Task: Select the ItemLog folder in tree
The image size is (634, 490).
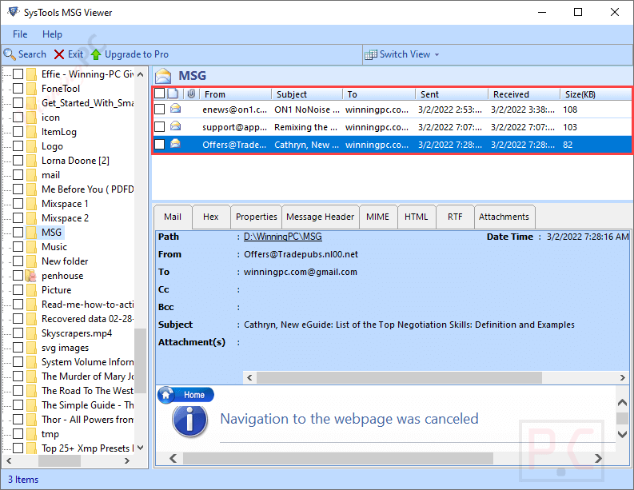Action: coord(59,132)
